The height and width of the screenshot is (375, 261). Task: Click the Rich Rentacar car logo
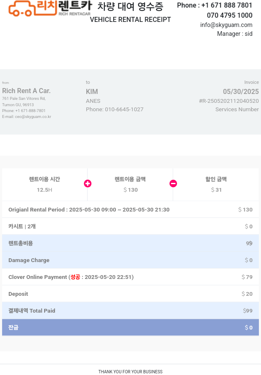pyautogui.click(x=50, y=8)
